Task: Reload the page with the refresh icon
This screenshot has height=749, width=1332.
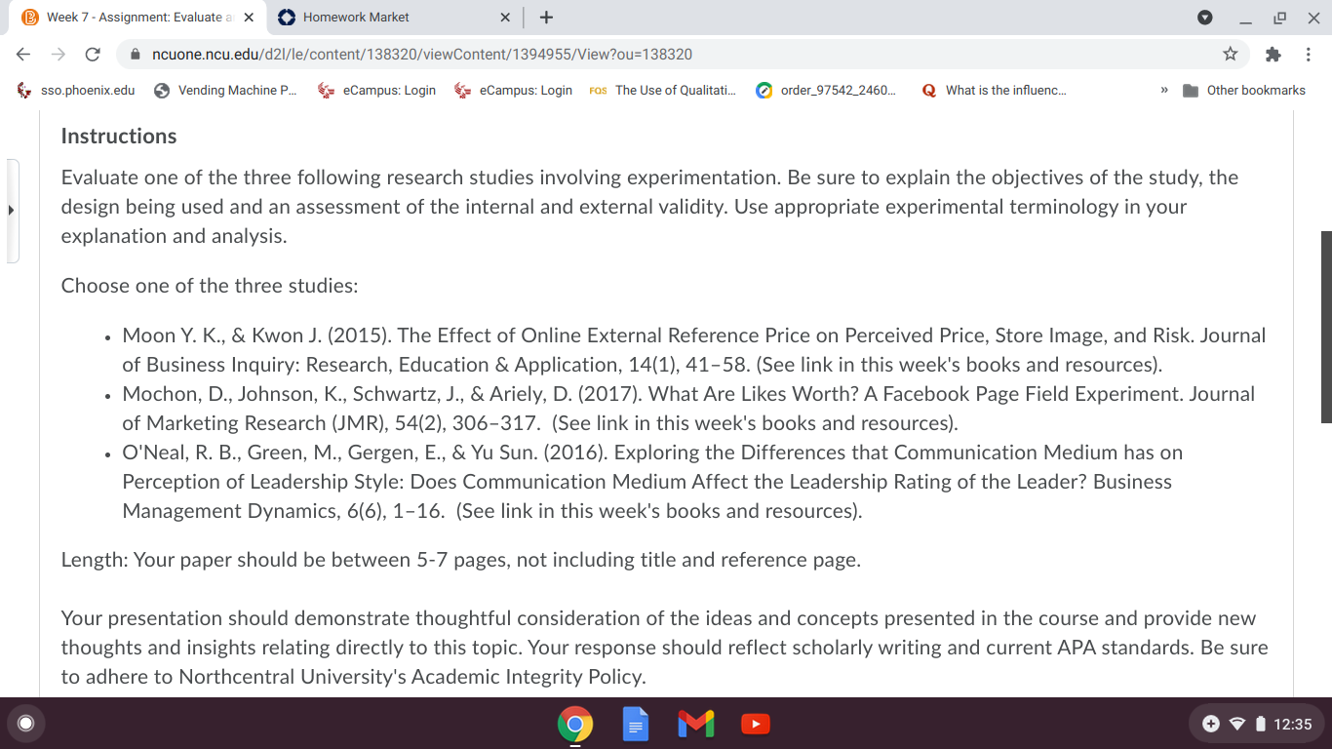Action: click(x=93, y=54)
